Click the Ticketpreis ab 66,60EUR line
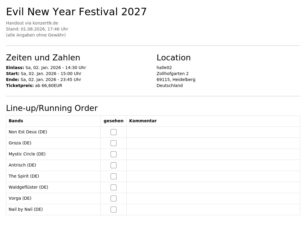306x226 pixels. pyautogui.click(x=34, y=85)
